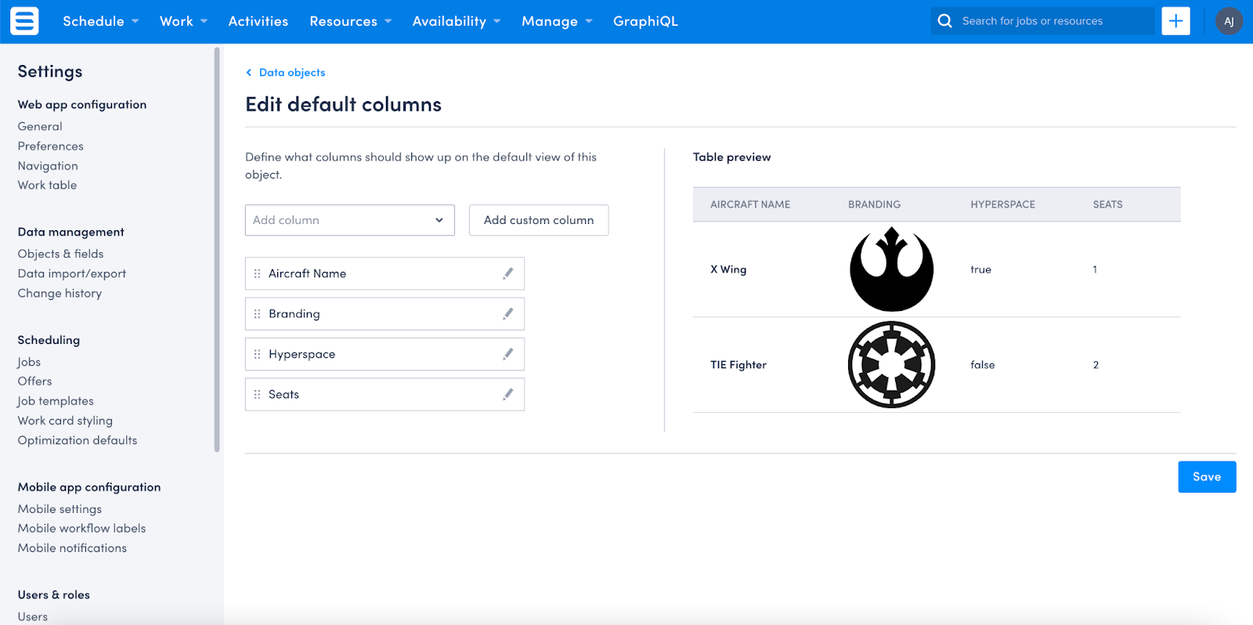The height and width of the screenshot is (625, 1253).
Task: Click the X Wing cell
Action: 728,269
